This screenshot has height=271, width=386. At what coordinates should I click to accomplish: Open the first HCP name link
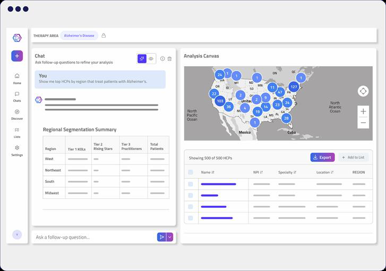point(218,184)
